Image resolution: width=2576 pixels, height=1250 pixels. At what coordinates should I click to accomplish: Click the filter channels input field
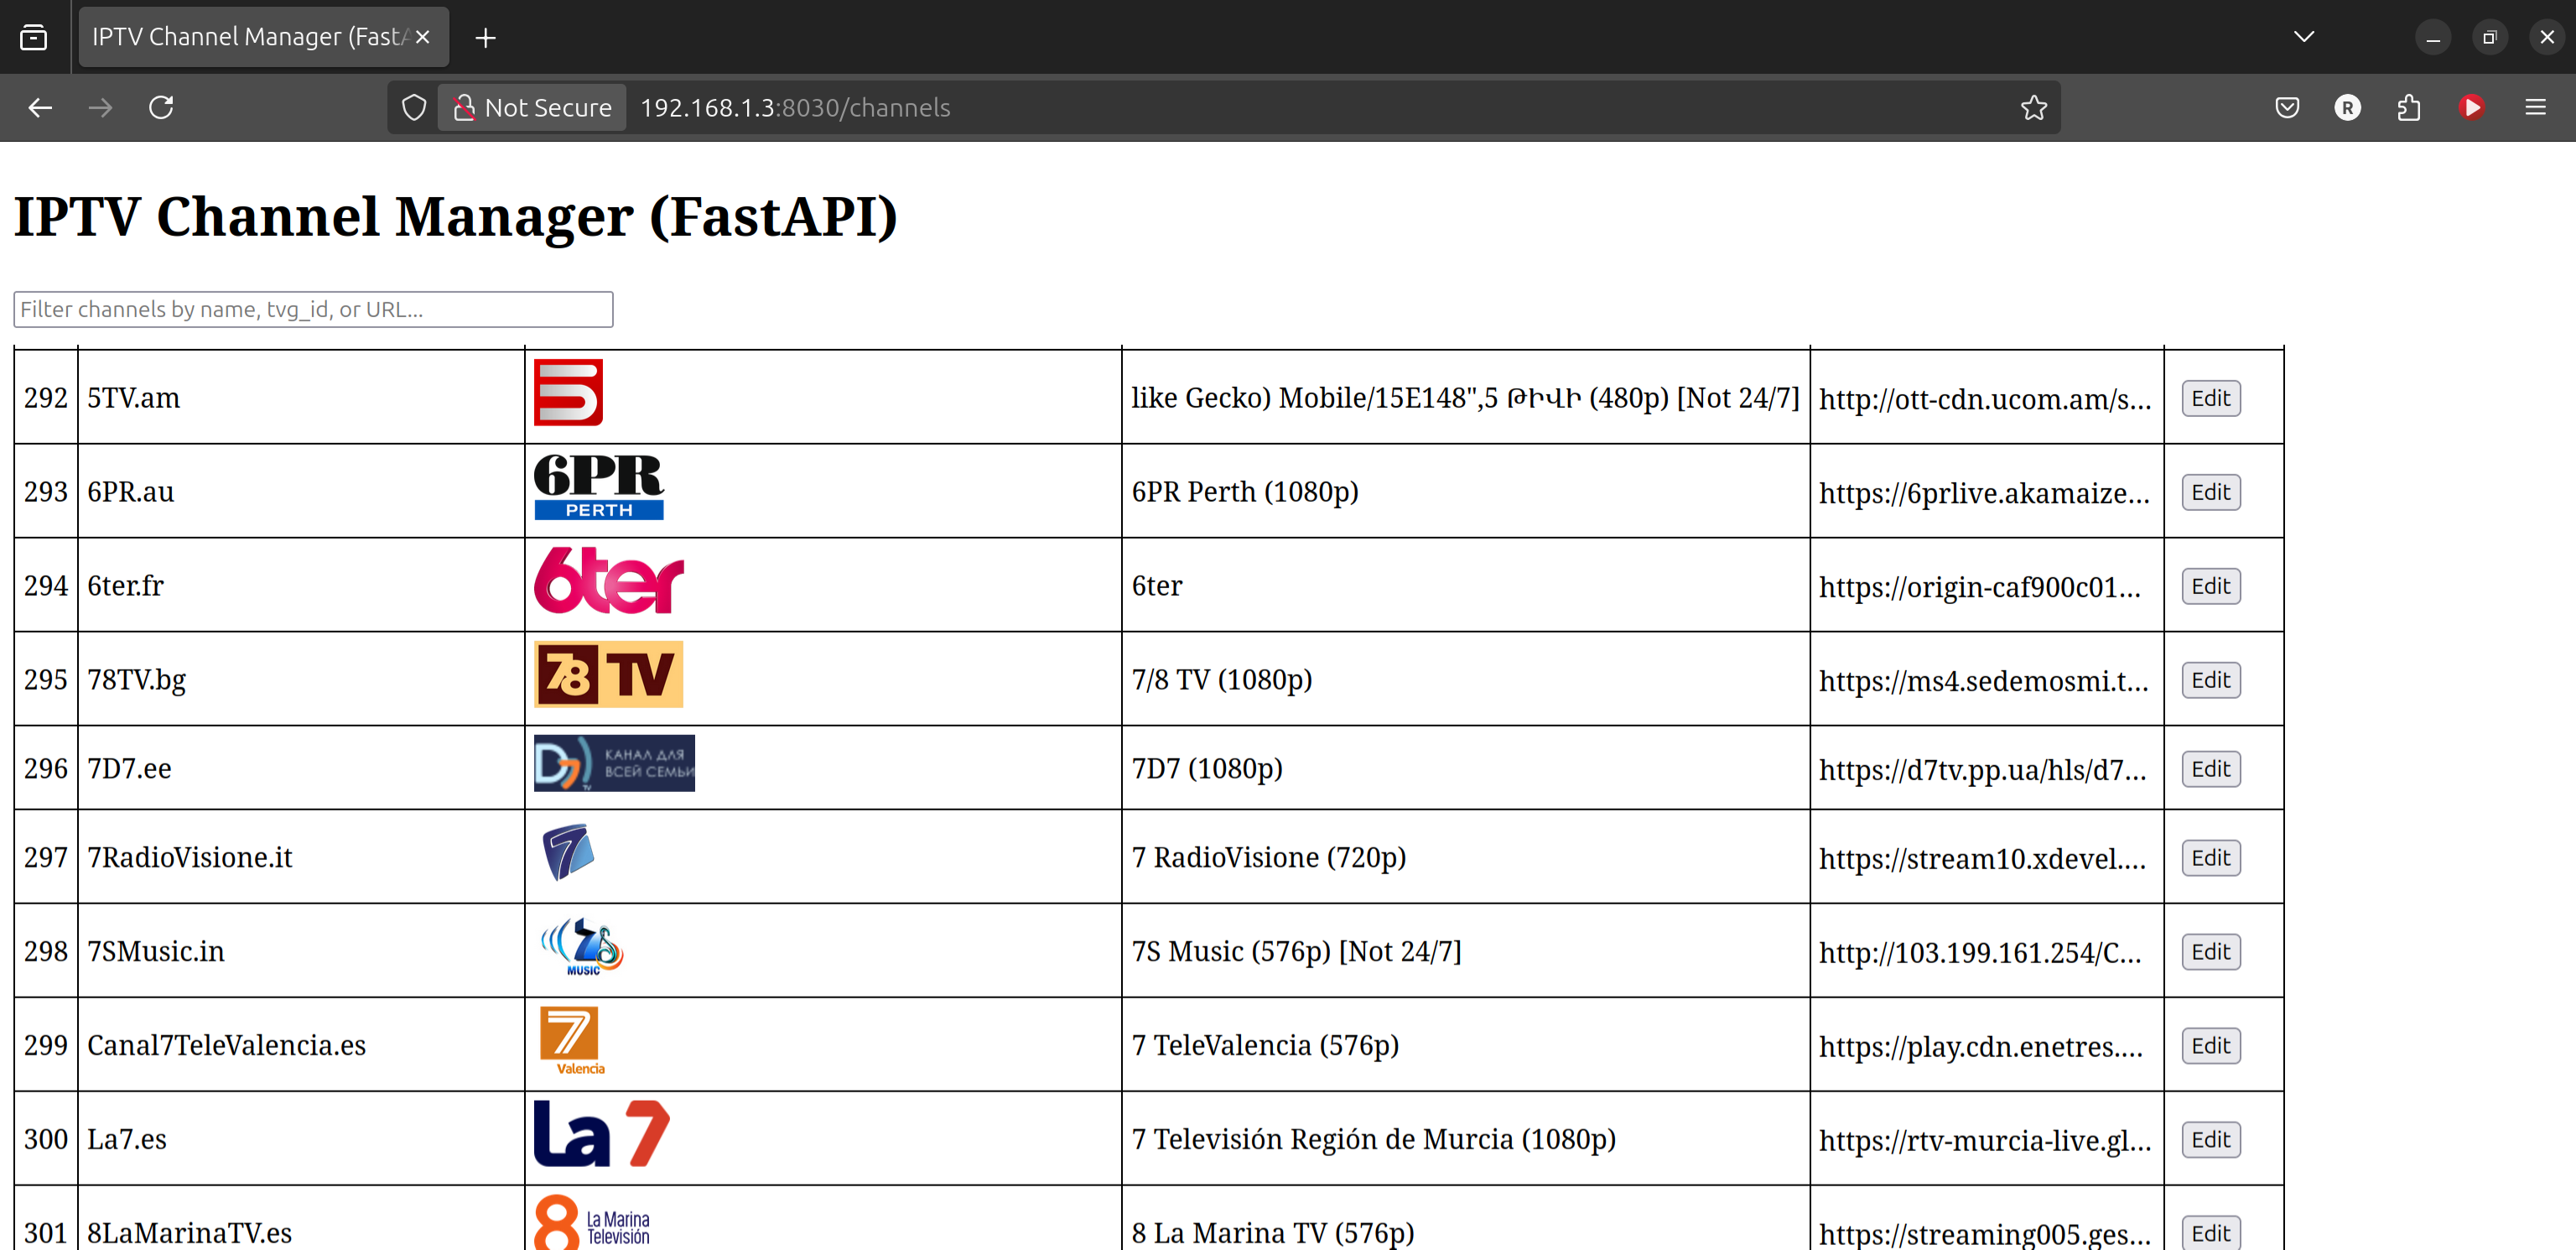coord(313,310)
